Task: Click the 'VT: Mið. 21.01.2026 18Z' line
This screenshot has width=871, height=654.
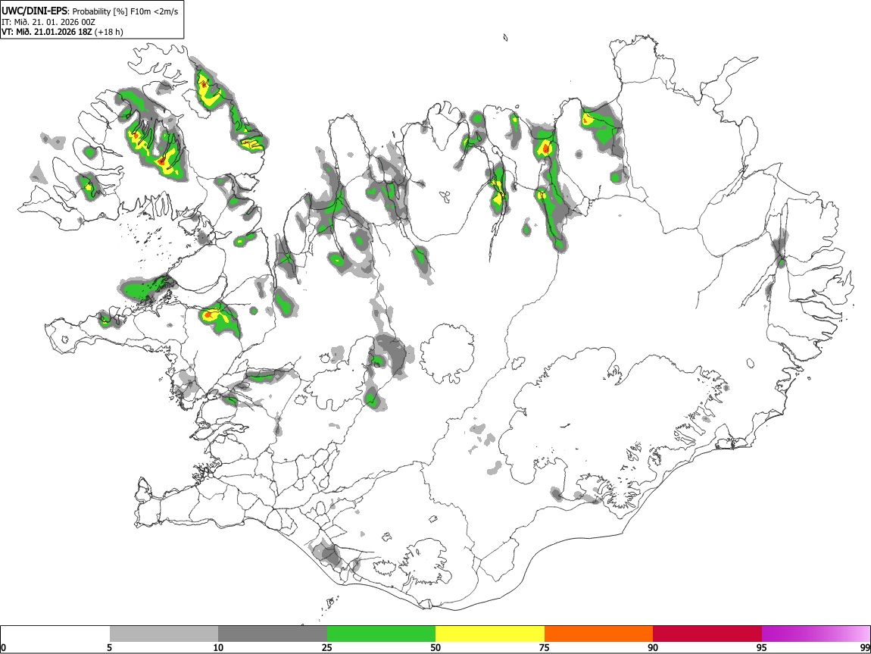Action: (47, 32)
